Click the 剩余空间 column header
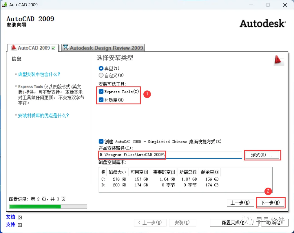Image resolution: width=294 pixels, height=233 pixels. click(x=210, y=172)
